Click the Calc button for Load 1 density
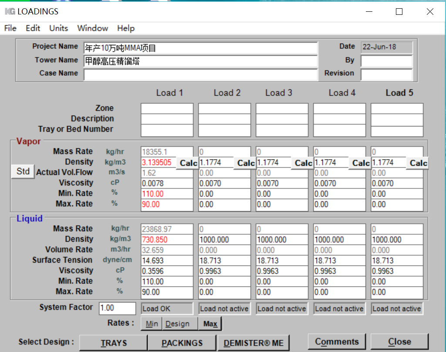 click(x=188, y=163)
